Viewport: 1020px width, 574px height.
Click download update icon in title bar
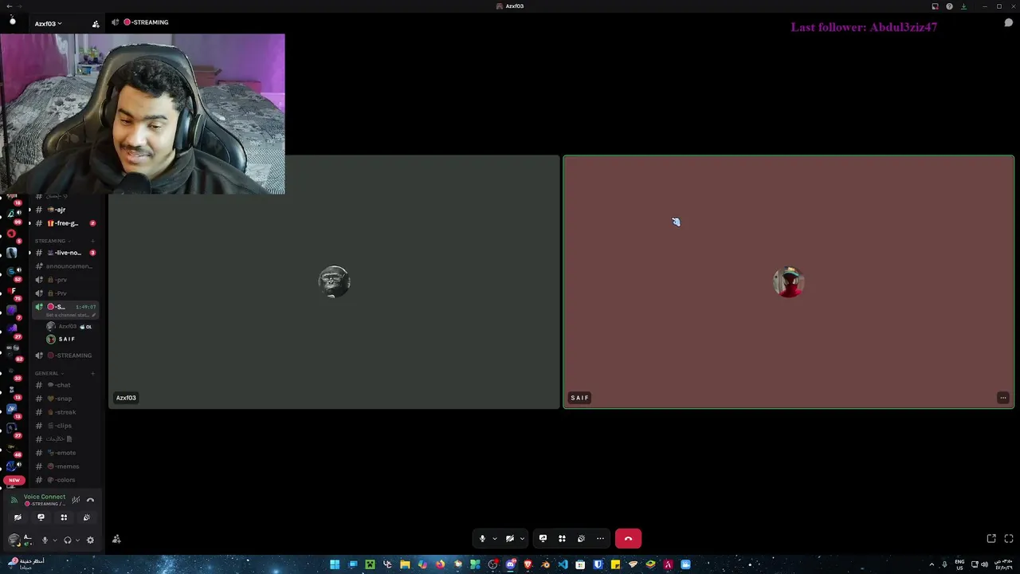pos(963,6)
